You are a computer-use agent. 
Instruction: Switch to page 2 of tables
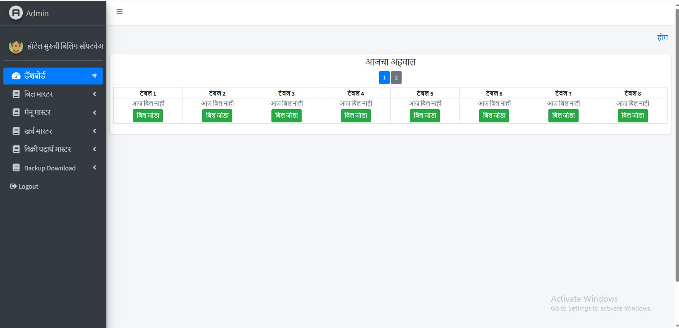click(x=396, y=77)
